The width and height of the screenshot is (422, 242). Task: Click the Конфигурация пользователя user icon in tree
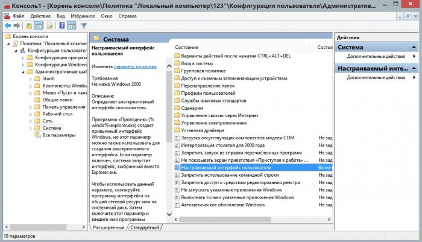(23, 51)
